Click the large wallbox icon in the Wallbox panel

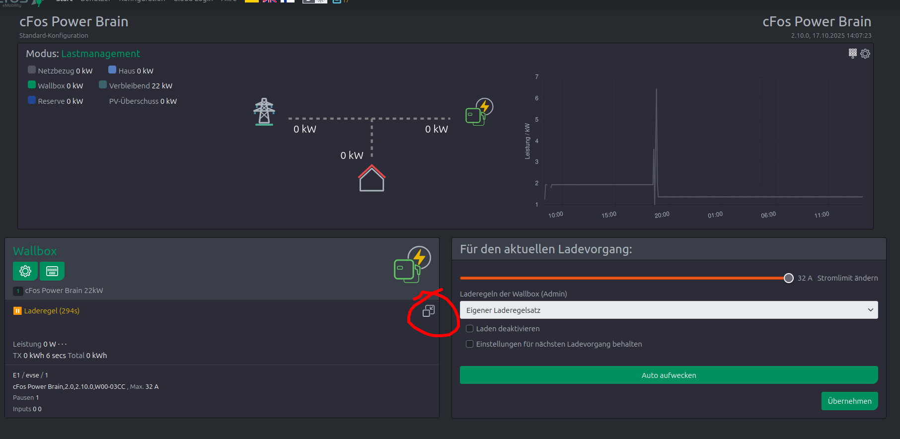point(412,264)
